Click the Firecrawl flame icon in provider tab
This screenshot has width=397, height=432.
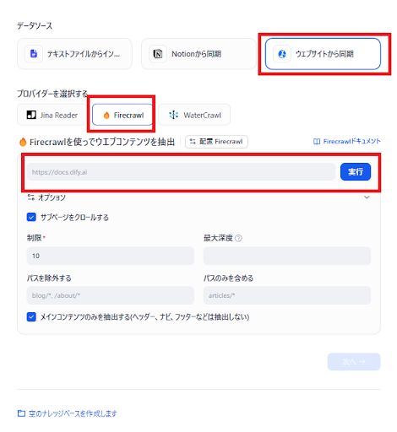click(106, 115)
